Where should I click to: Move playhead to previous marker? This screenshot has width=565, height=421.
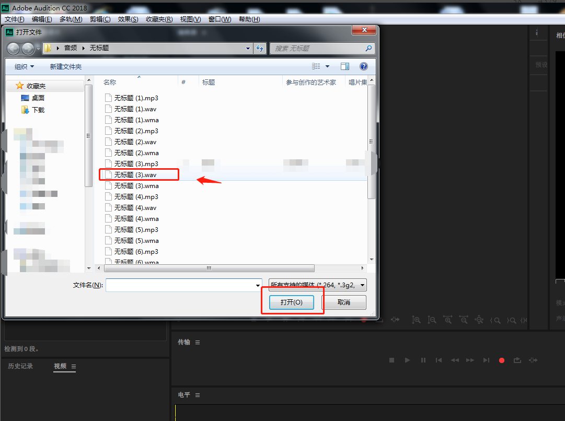(439, 360)
